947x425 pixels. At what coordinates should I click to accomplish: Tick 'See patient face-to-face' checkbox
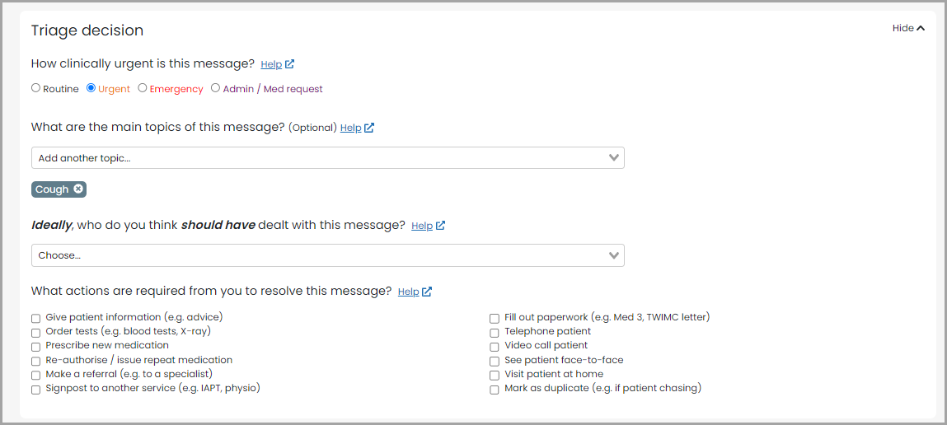[x=495, y=361]
